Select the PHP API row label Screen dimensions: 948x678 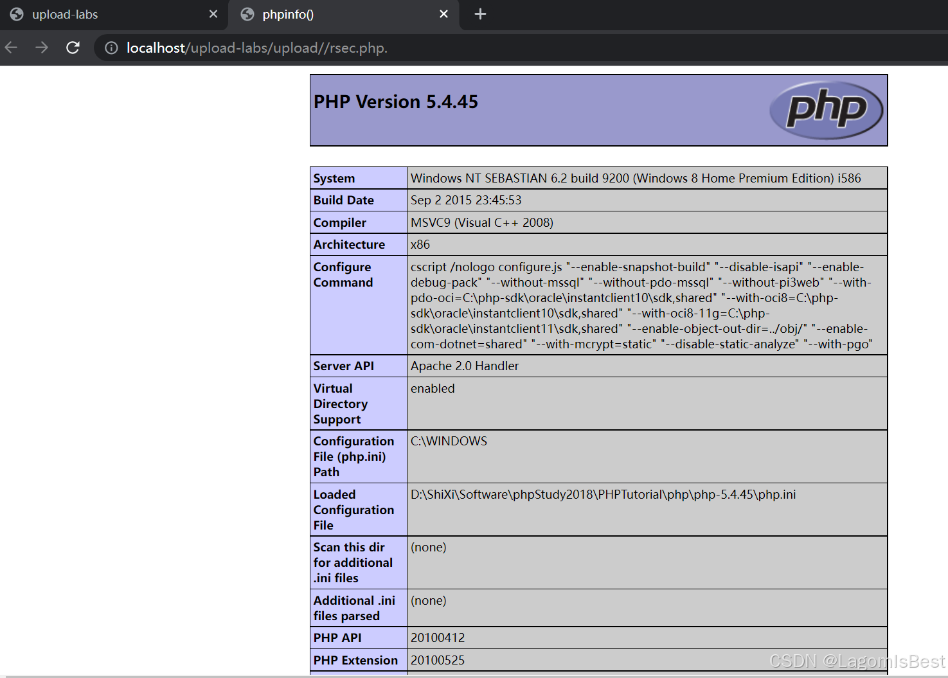coord(337,638)
